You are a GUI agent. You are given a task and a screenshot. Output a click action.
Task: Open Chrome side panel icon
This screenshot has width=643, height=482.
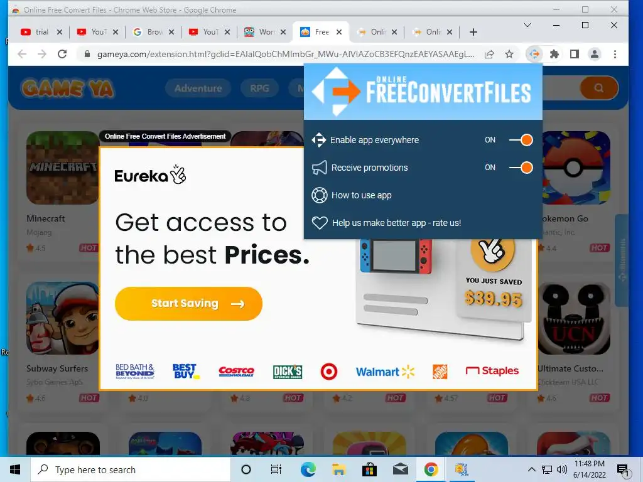point(575,54)
